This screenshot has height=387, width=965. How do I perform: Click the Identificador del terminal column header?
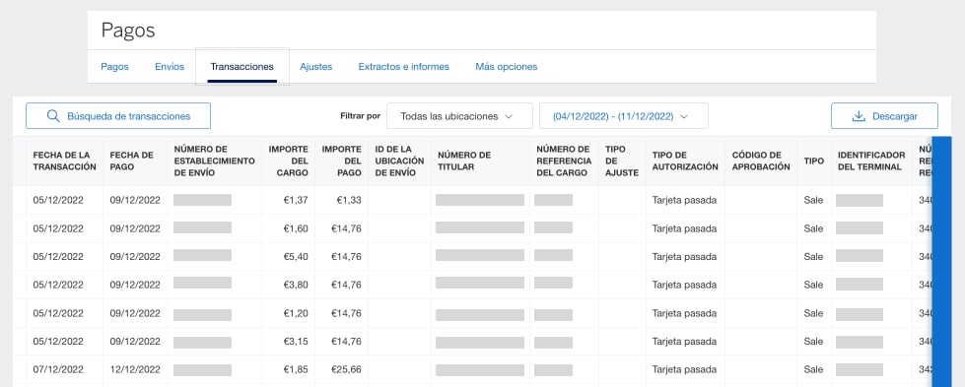pos(871,161)
